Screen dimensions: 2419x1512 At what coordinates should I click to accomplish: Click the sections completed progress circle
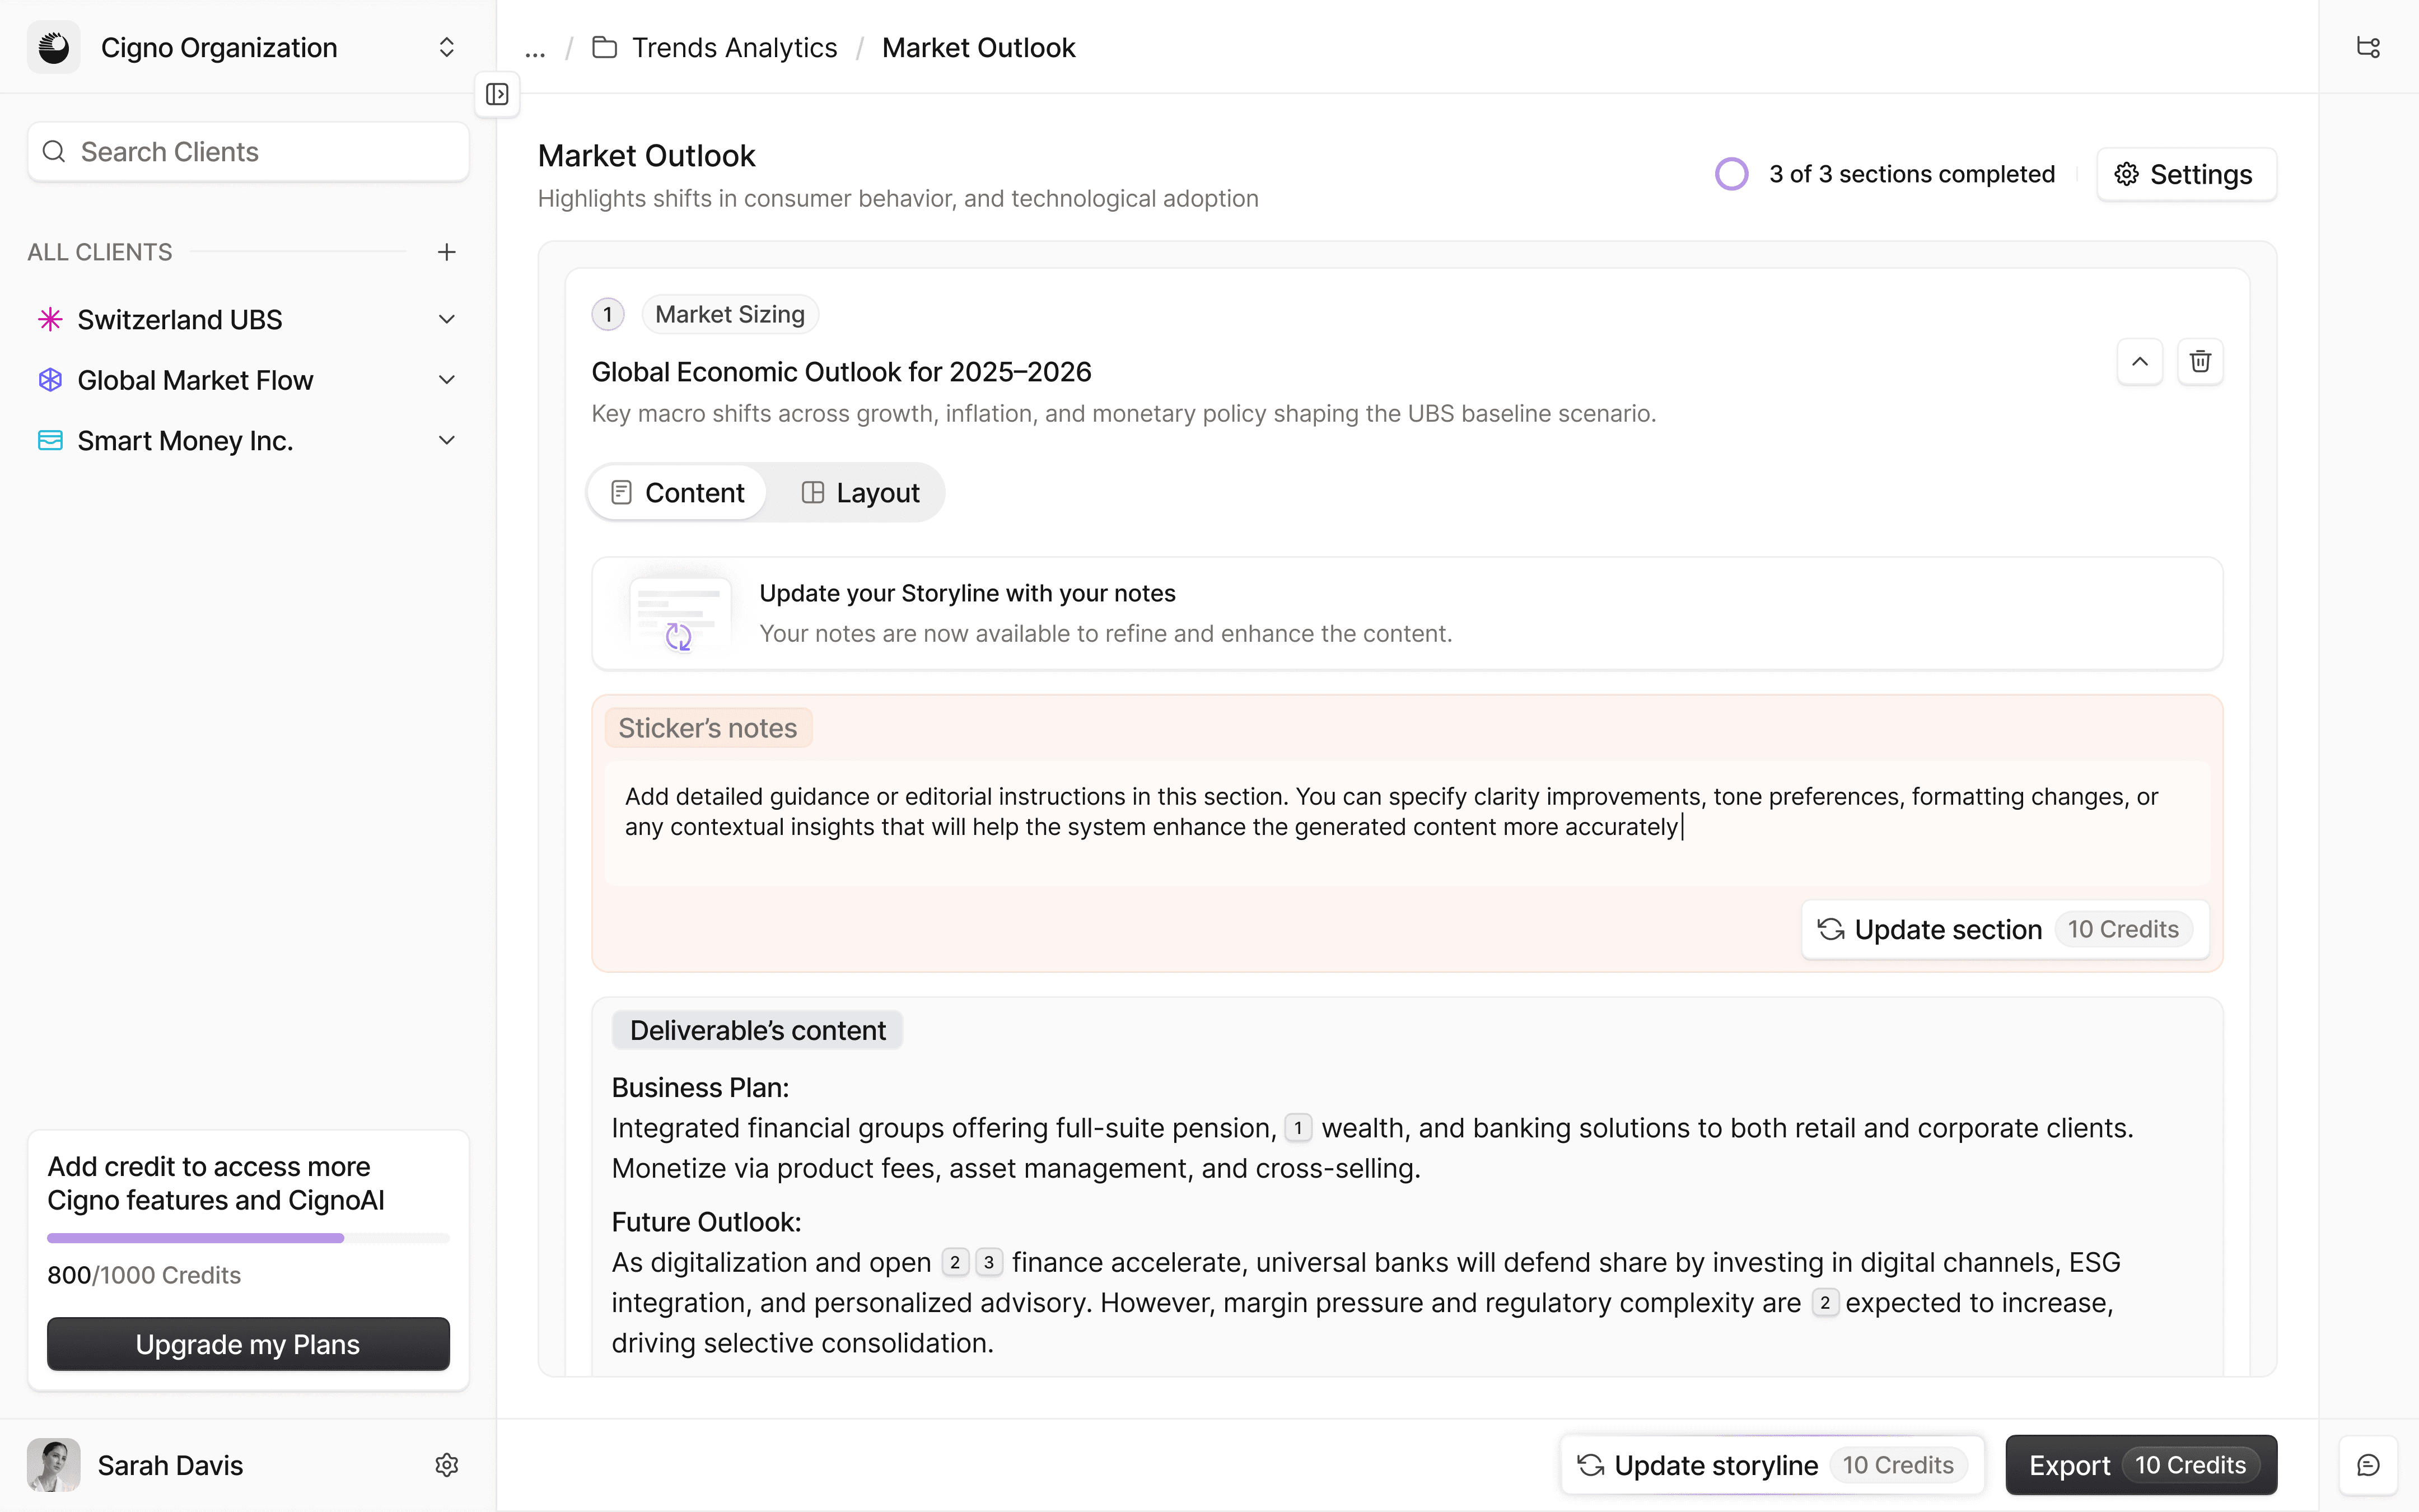coord(1731,174)
